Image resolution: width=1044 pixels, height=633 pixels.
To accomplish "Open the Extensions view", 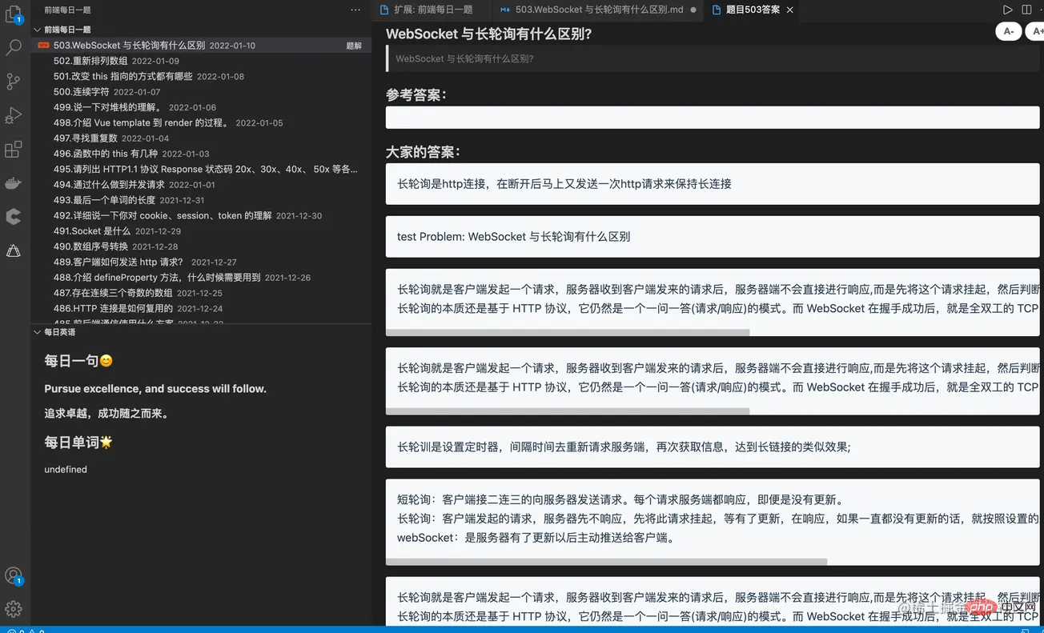I will pyautogui.click(x=14, y=149).
